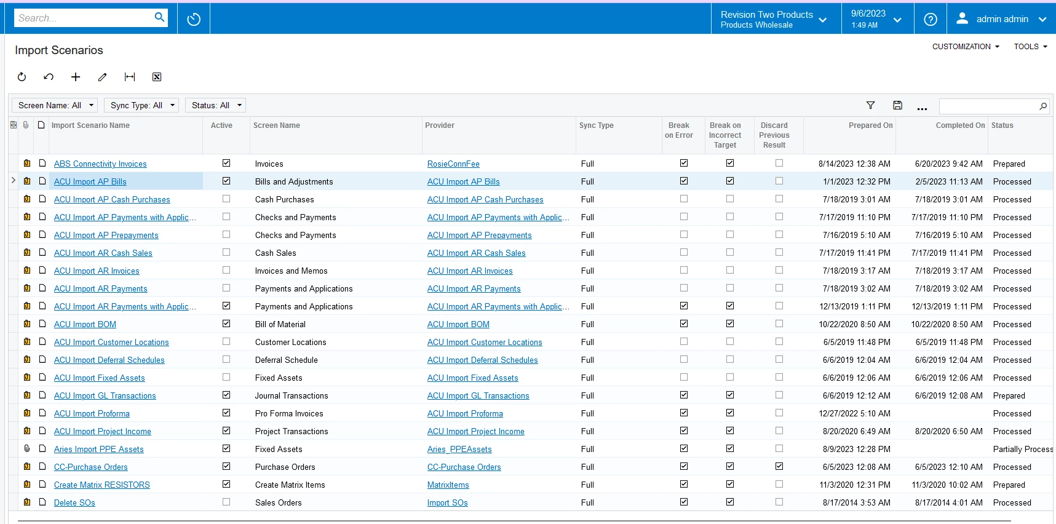Click the grid settings icon in header corner
Screen dimensions: 1056x524
pos(14,125)
